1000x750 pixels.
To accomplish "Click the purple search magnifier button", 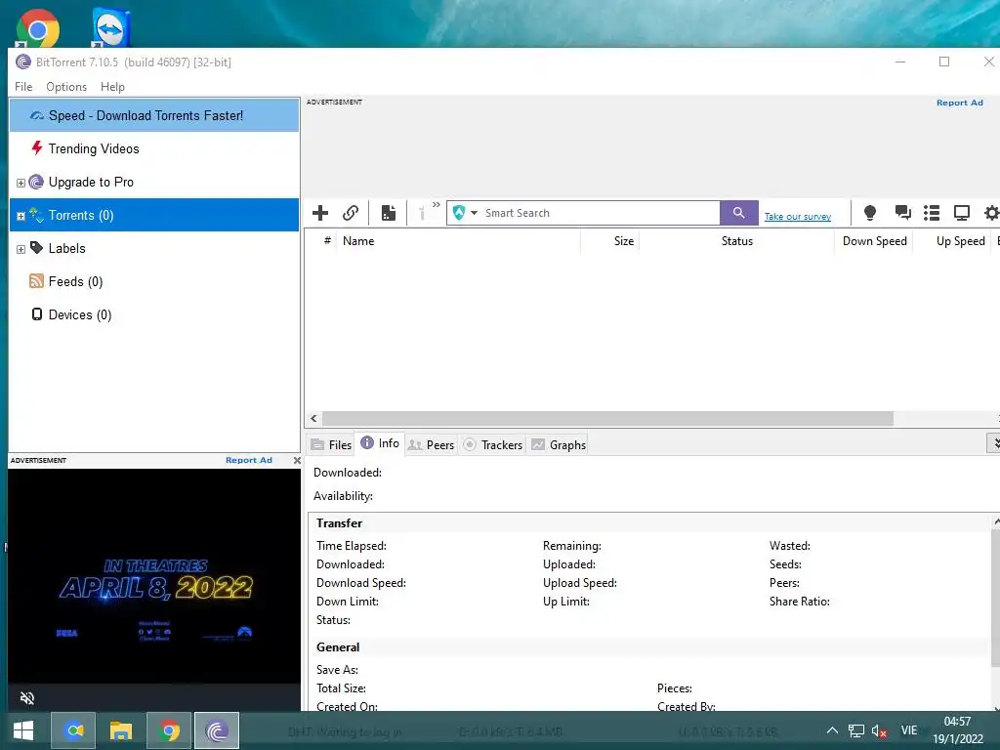I will click(738, 213).
